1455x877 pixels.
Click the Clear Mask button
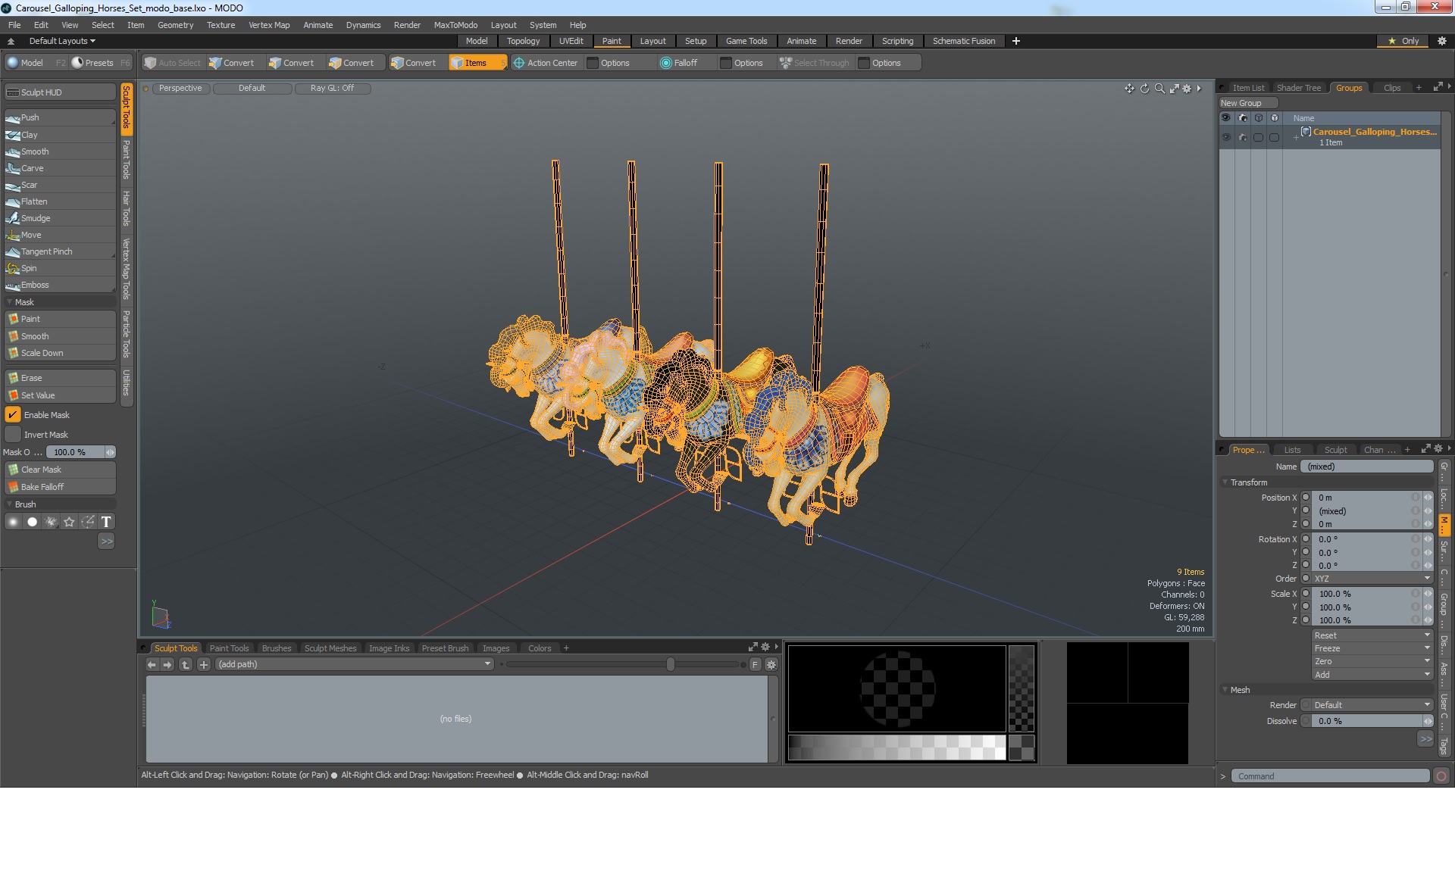(x=41, y=470)
